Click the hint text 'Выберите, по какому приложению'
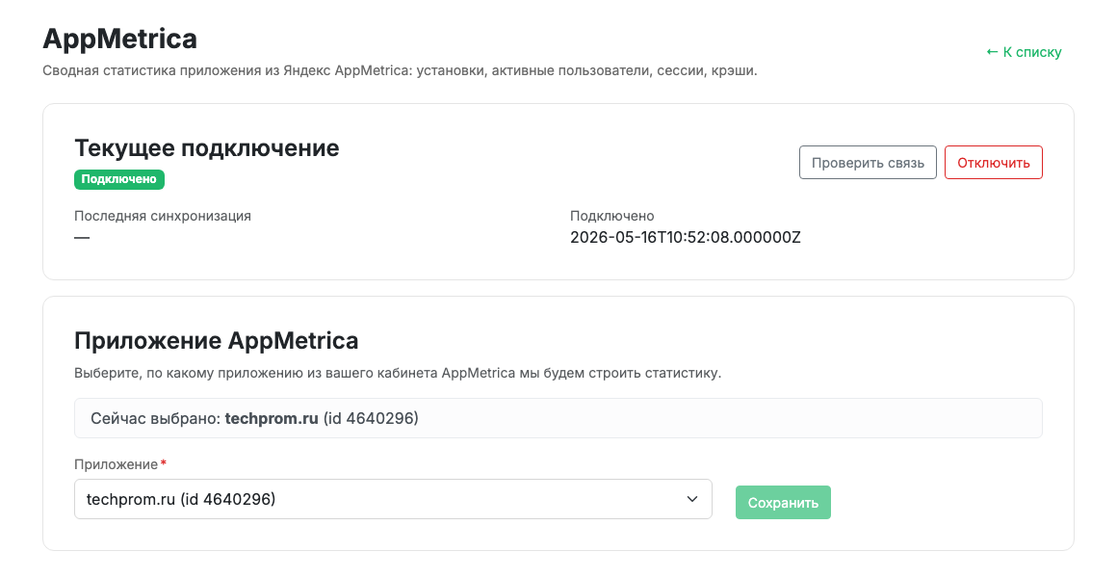The image size is (1117, 578). click(x=398, y=373)
